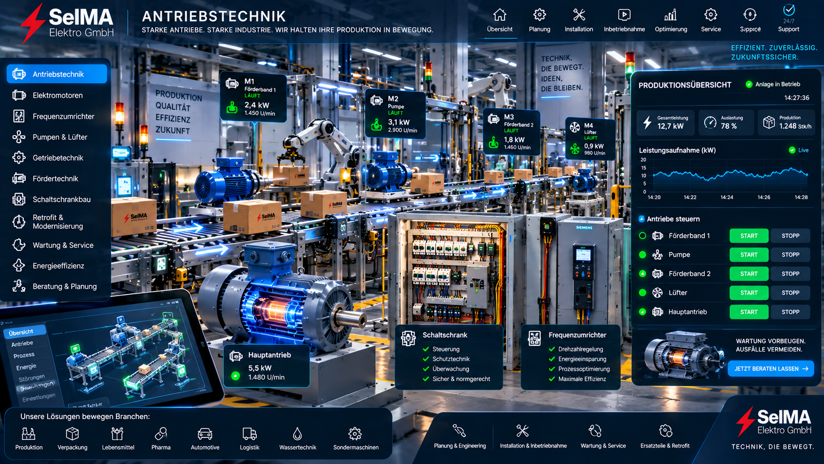Click the Pharma capsule icon
The width and height of the screenshot is (824, 464).
[x=161, y=434]
